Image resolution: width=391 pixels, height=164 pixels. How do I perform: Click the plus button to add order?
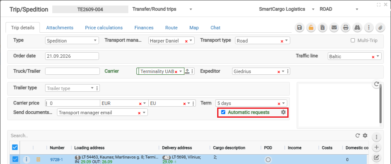pyautogui.click(x=377, y=147)
